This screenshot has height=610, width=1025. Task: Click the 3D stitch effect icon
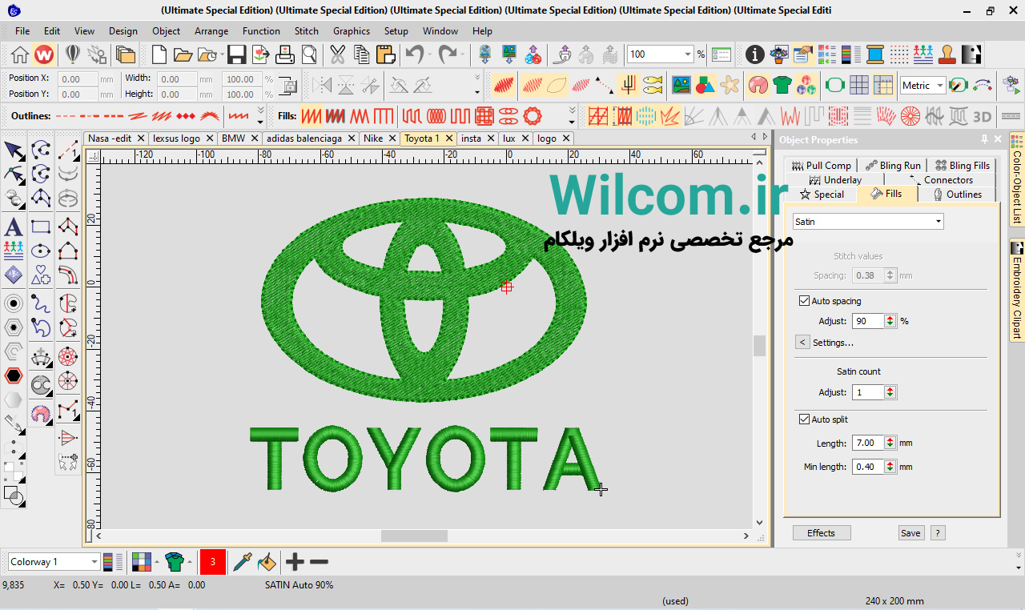[983, 116]
